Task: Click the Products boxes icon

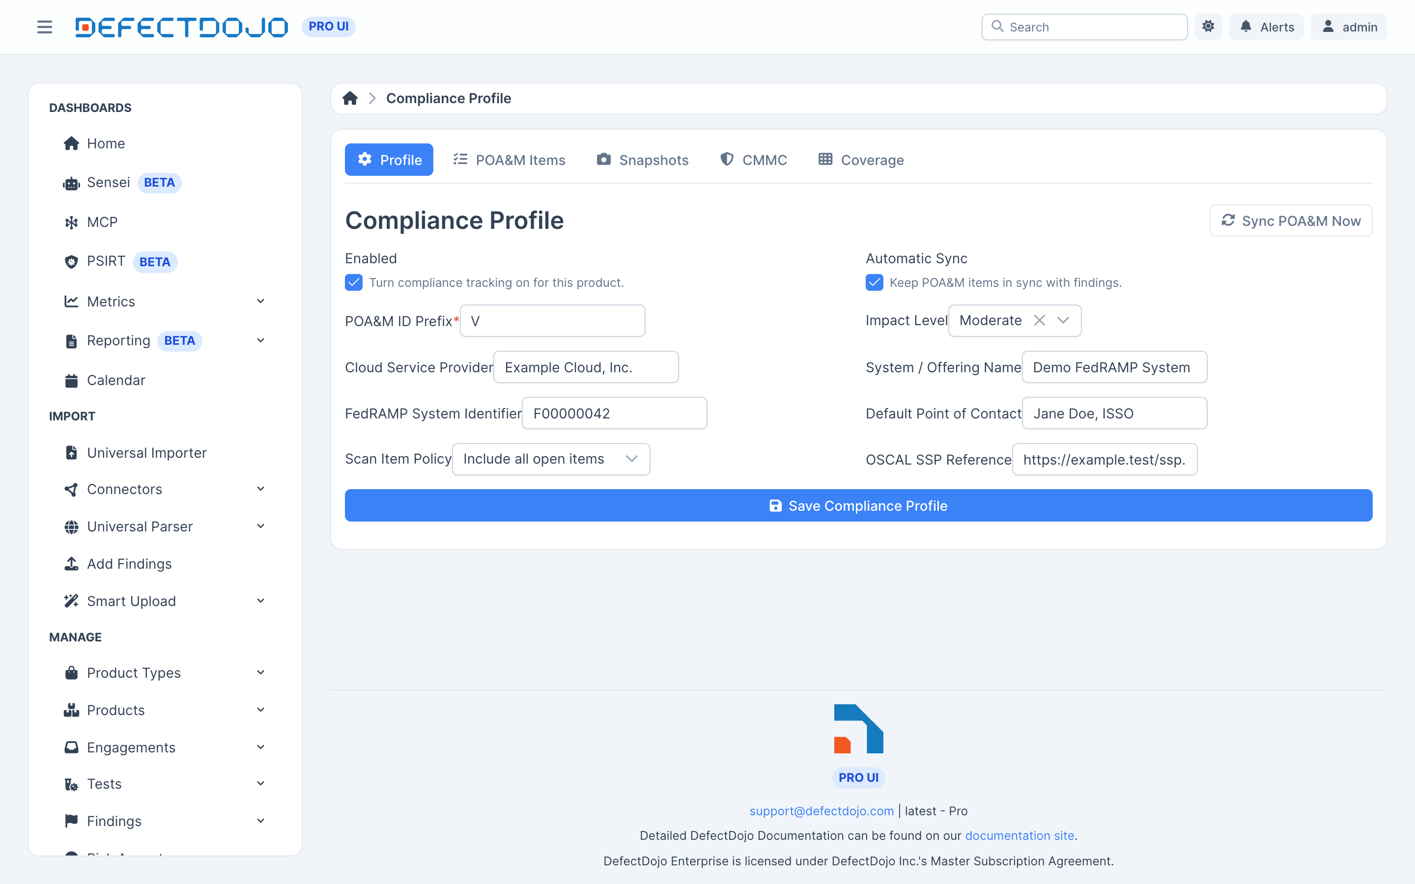Action: (71, 710)
